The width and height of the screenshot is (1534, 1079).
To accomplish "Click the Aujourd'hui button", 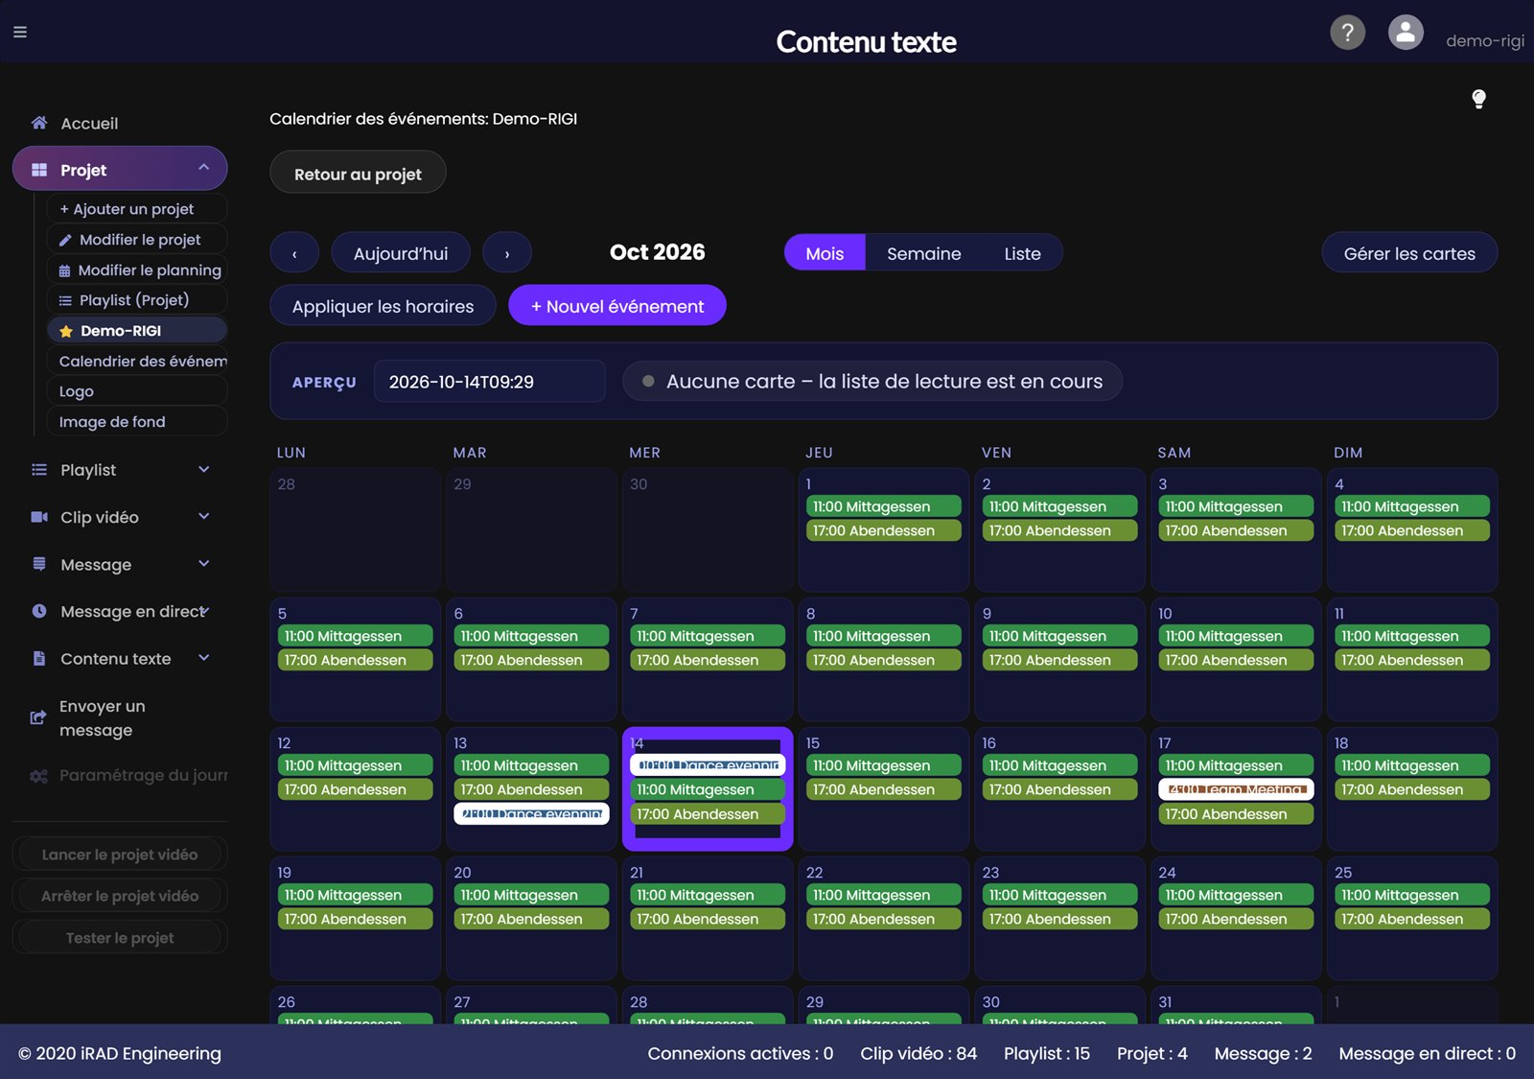I will pyautogui.click(x=401, y=253).
